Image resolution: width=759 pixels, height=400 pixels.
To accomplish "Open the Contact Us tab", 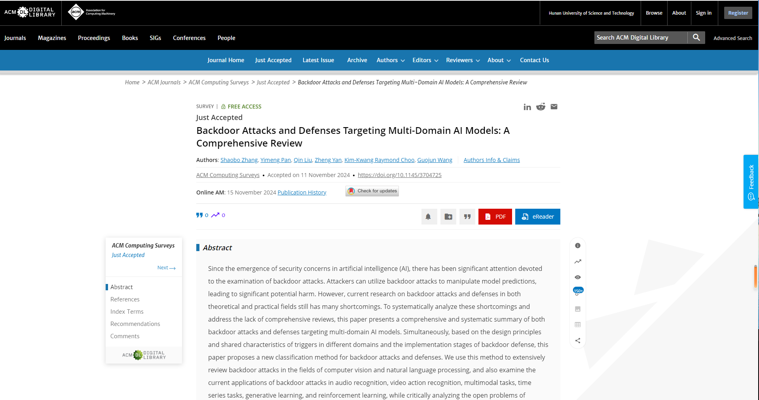I will coord(534,60).
